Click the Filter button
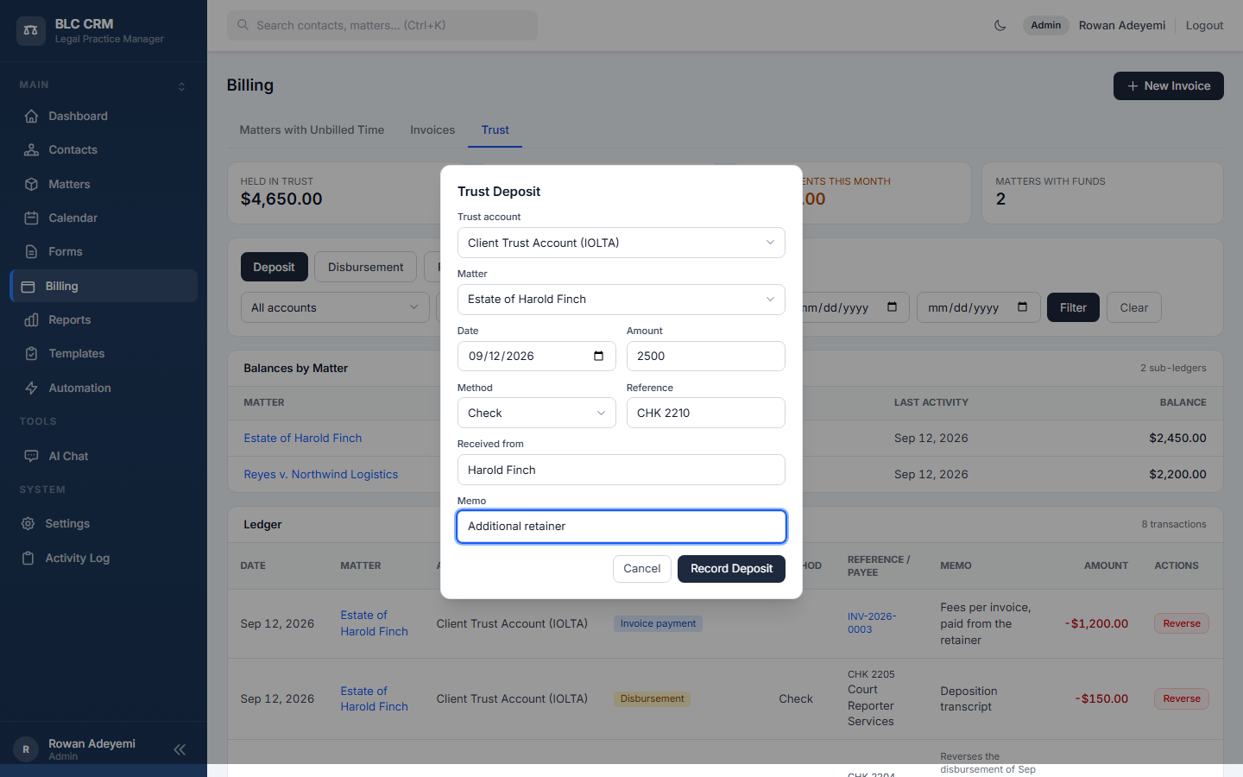The image size is (1243, 777). 1073,307
